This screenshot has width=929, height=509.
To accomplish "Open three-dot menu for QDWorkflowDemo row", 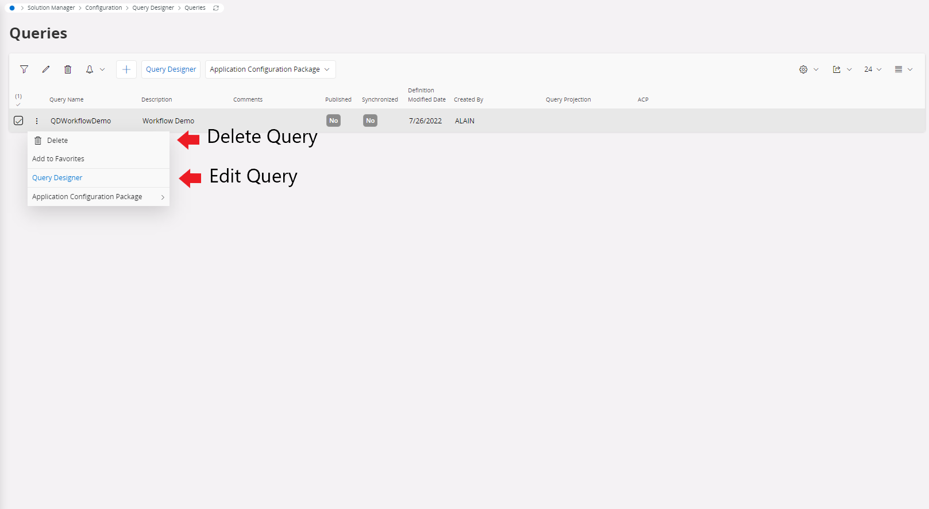I will tap(37, 121).
